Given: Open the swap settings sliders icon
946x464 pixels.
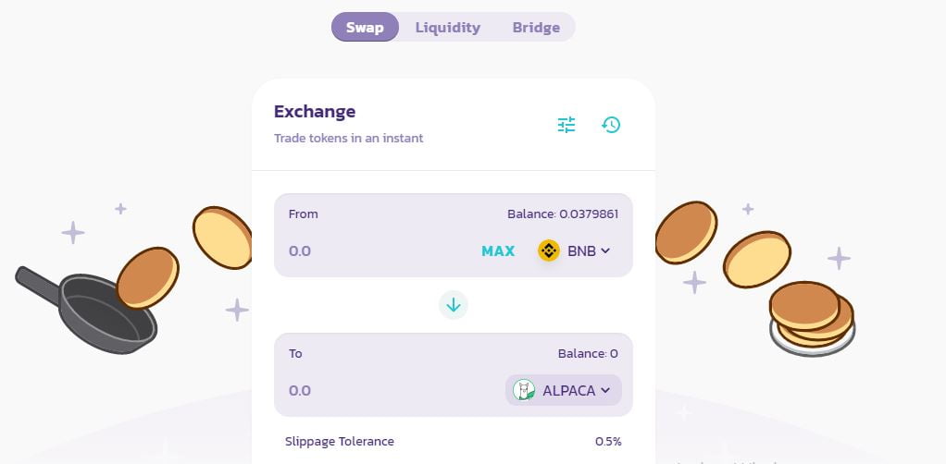Looking at the screenshot, I should 566,124.
